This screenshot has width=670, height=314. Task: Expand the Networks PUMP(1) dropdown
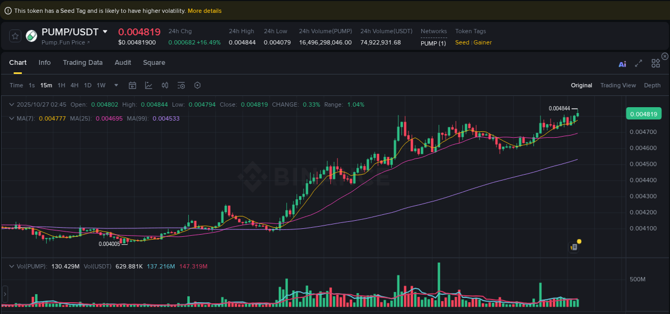[433, 43]
